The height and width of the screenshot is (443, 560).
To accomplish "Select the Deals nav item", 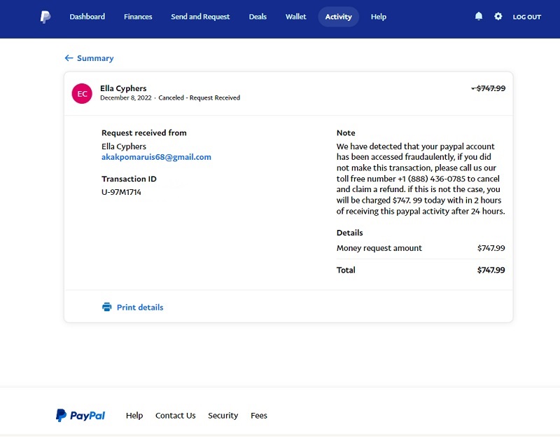I will pyautogui.click(x=258, y=17).
